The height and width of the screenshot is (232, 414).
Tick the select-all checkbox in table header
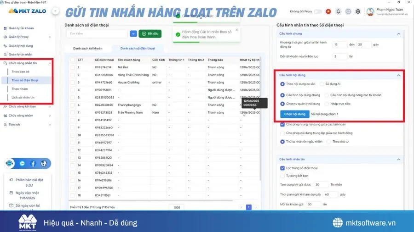point(72,60)
